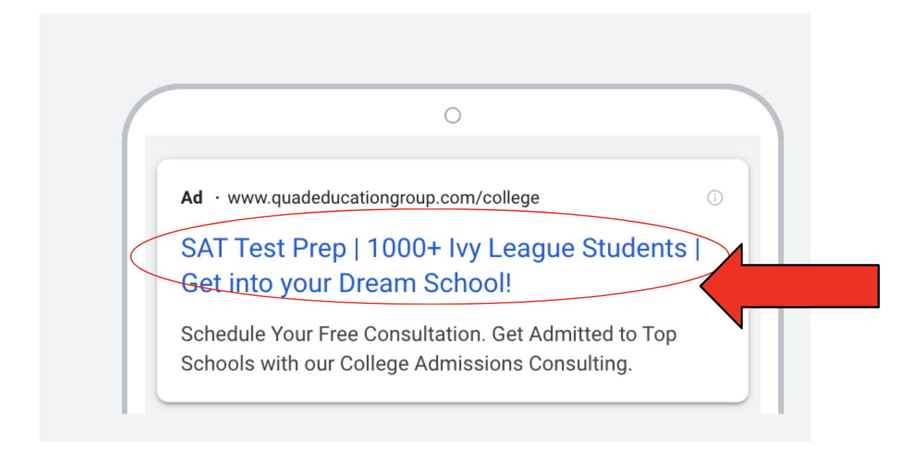Image resolution: width=902 pixels, height=460 pixels.
Task: Click "SAT Test Prep" headline text
Action: click(x=263, y=248)
